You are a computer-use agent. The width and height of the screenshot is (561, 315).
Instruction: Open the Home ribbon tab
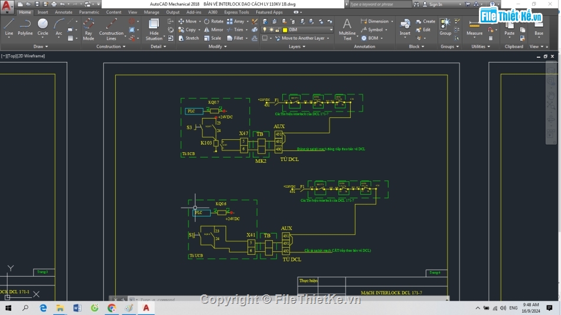[25, 12]
